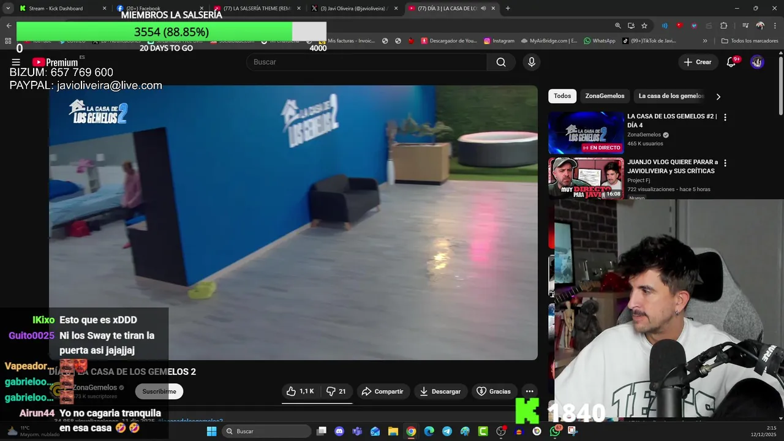Click the Descargar button
This screenshot has height=441, width=784.
[440, 391]
